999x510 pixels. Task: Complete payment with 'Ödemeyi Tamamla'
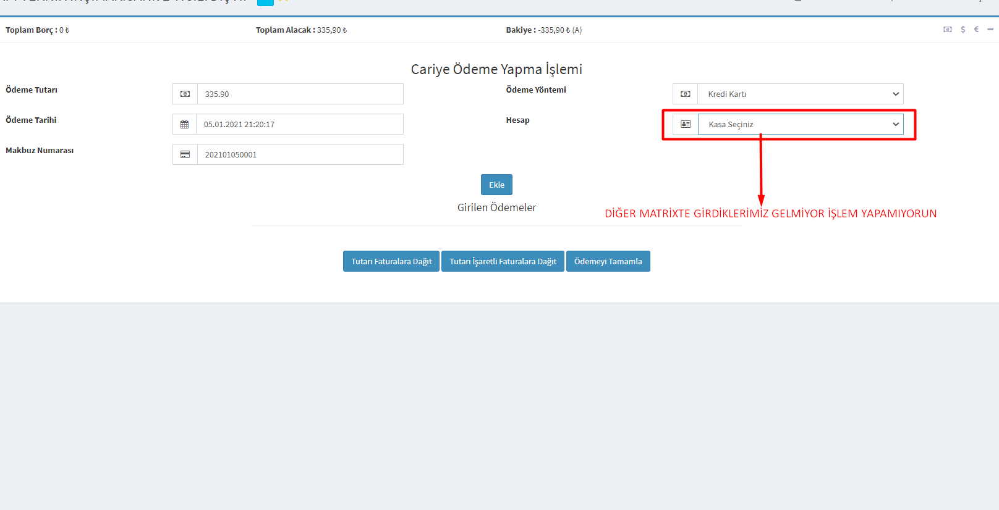[x=608, y=261]
